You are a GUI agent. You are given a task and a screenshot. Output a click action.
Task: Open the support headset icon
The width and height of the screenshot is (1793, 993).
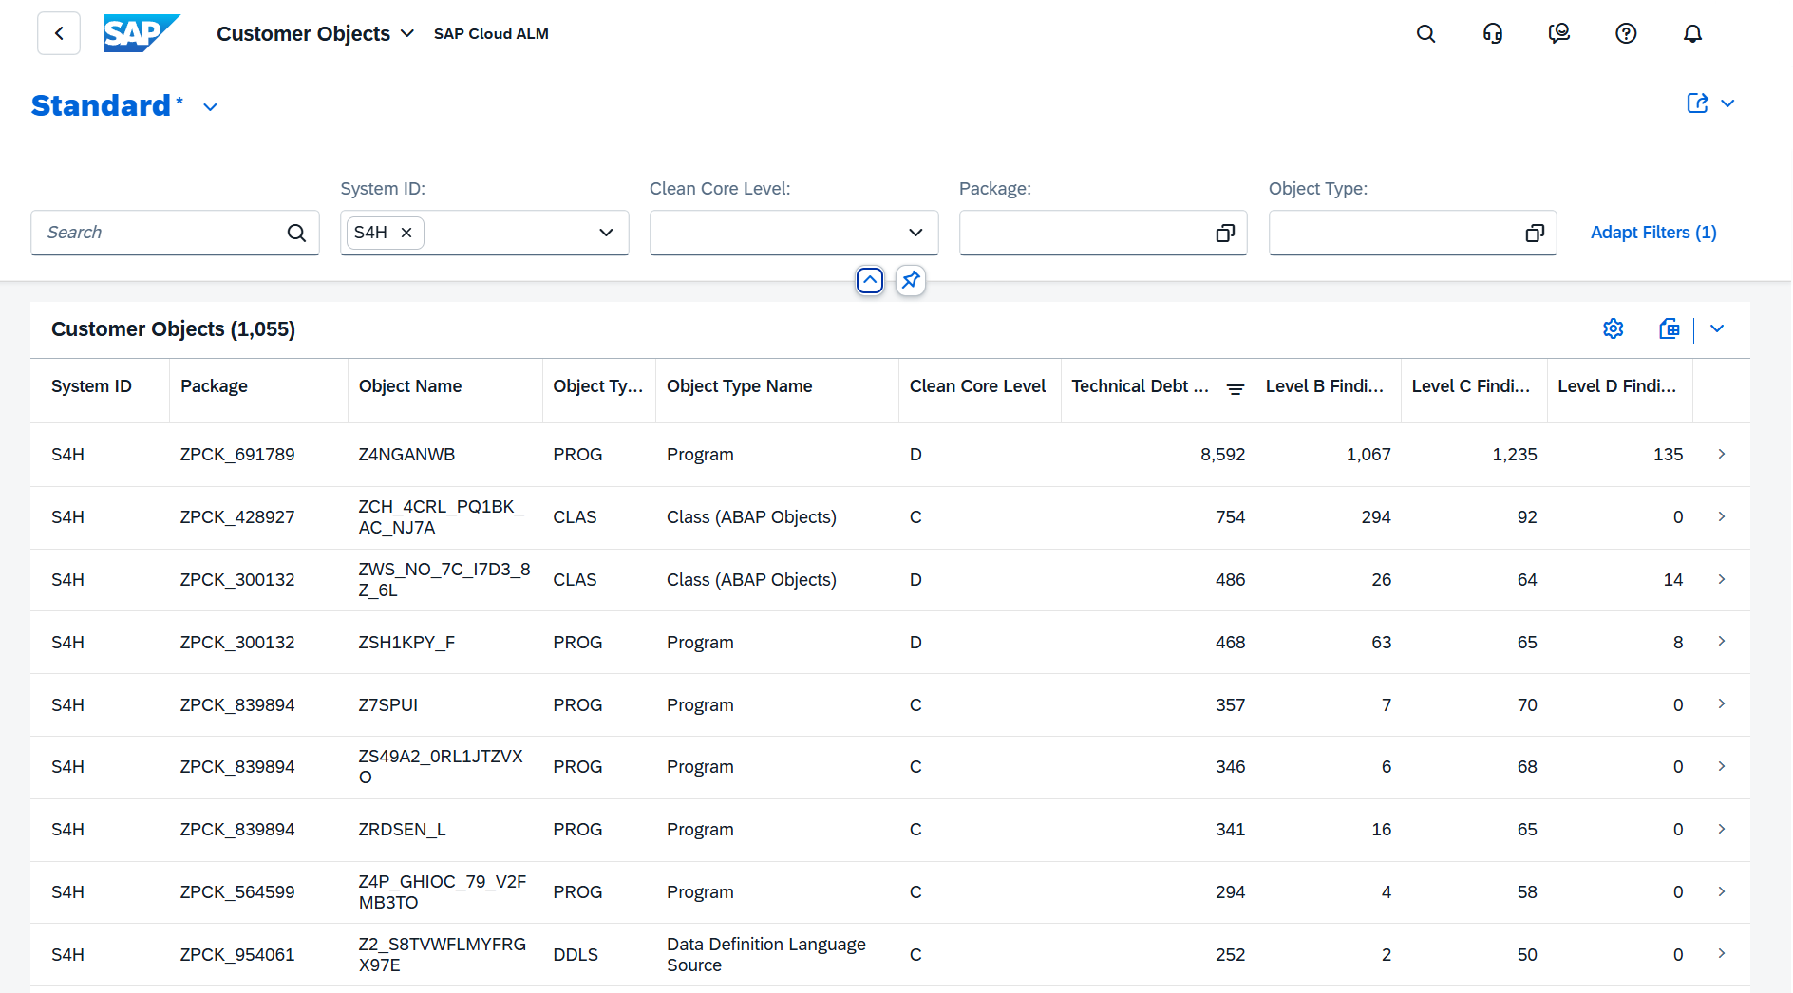click(1492, 34)
